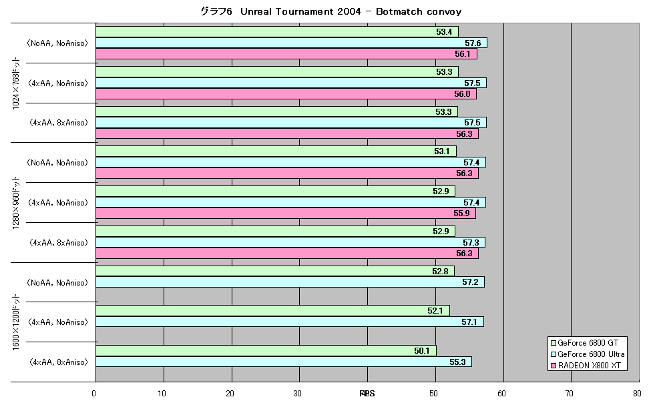Select the RADEON X800 XT legend label

[590, 366]
